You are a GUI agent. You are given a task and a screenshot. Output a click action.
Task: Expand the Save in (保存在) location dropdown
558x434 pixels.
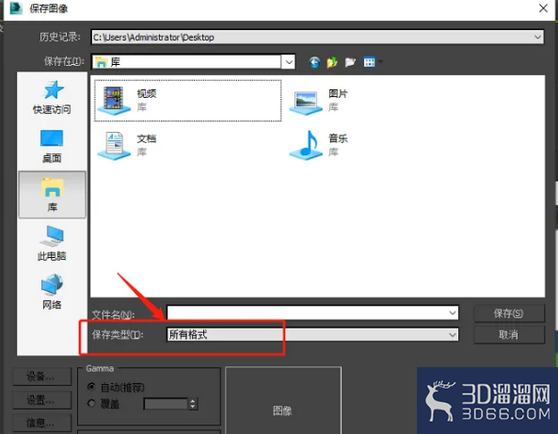pyautogui.click(x=289, y=62)
